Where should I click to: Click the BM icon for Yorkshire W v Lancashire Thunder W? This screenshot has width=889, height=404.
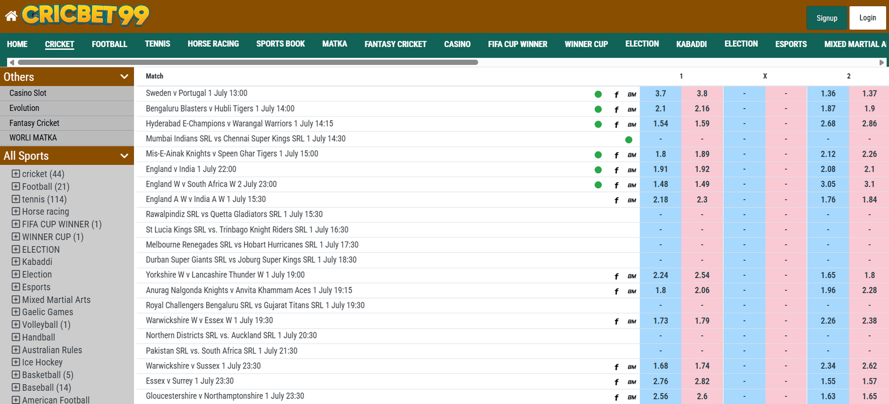(x=632, y=276)
